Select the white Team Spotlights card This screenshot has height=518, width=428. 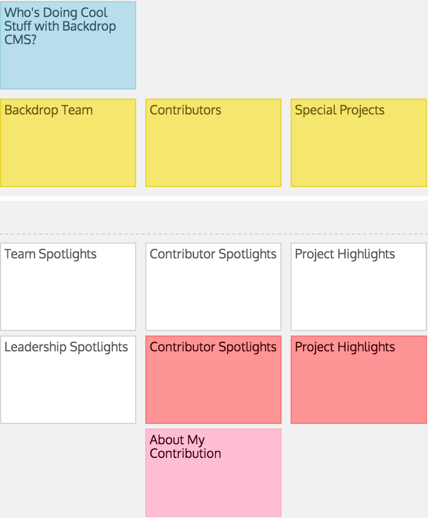click(68, 287)
